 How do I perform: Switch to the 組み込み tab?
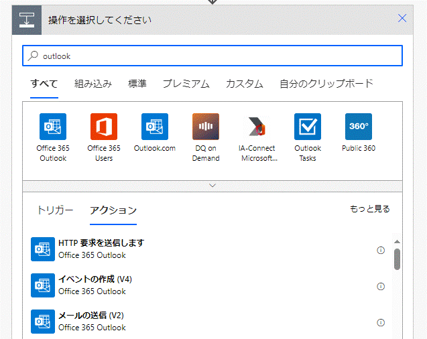[x=93, y=84]
